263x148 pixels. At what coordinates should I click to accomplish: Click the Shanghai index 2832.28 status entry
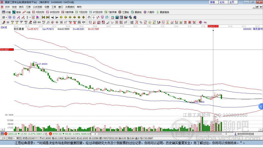point(26,134)
